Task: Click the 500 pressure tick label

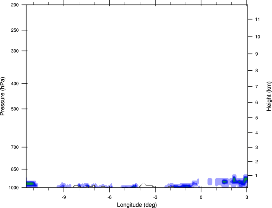Action: click(x=15, y=109)
